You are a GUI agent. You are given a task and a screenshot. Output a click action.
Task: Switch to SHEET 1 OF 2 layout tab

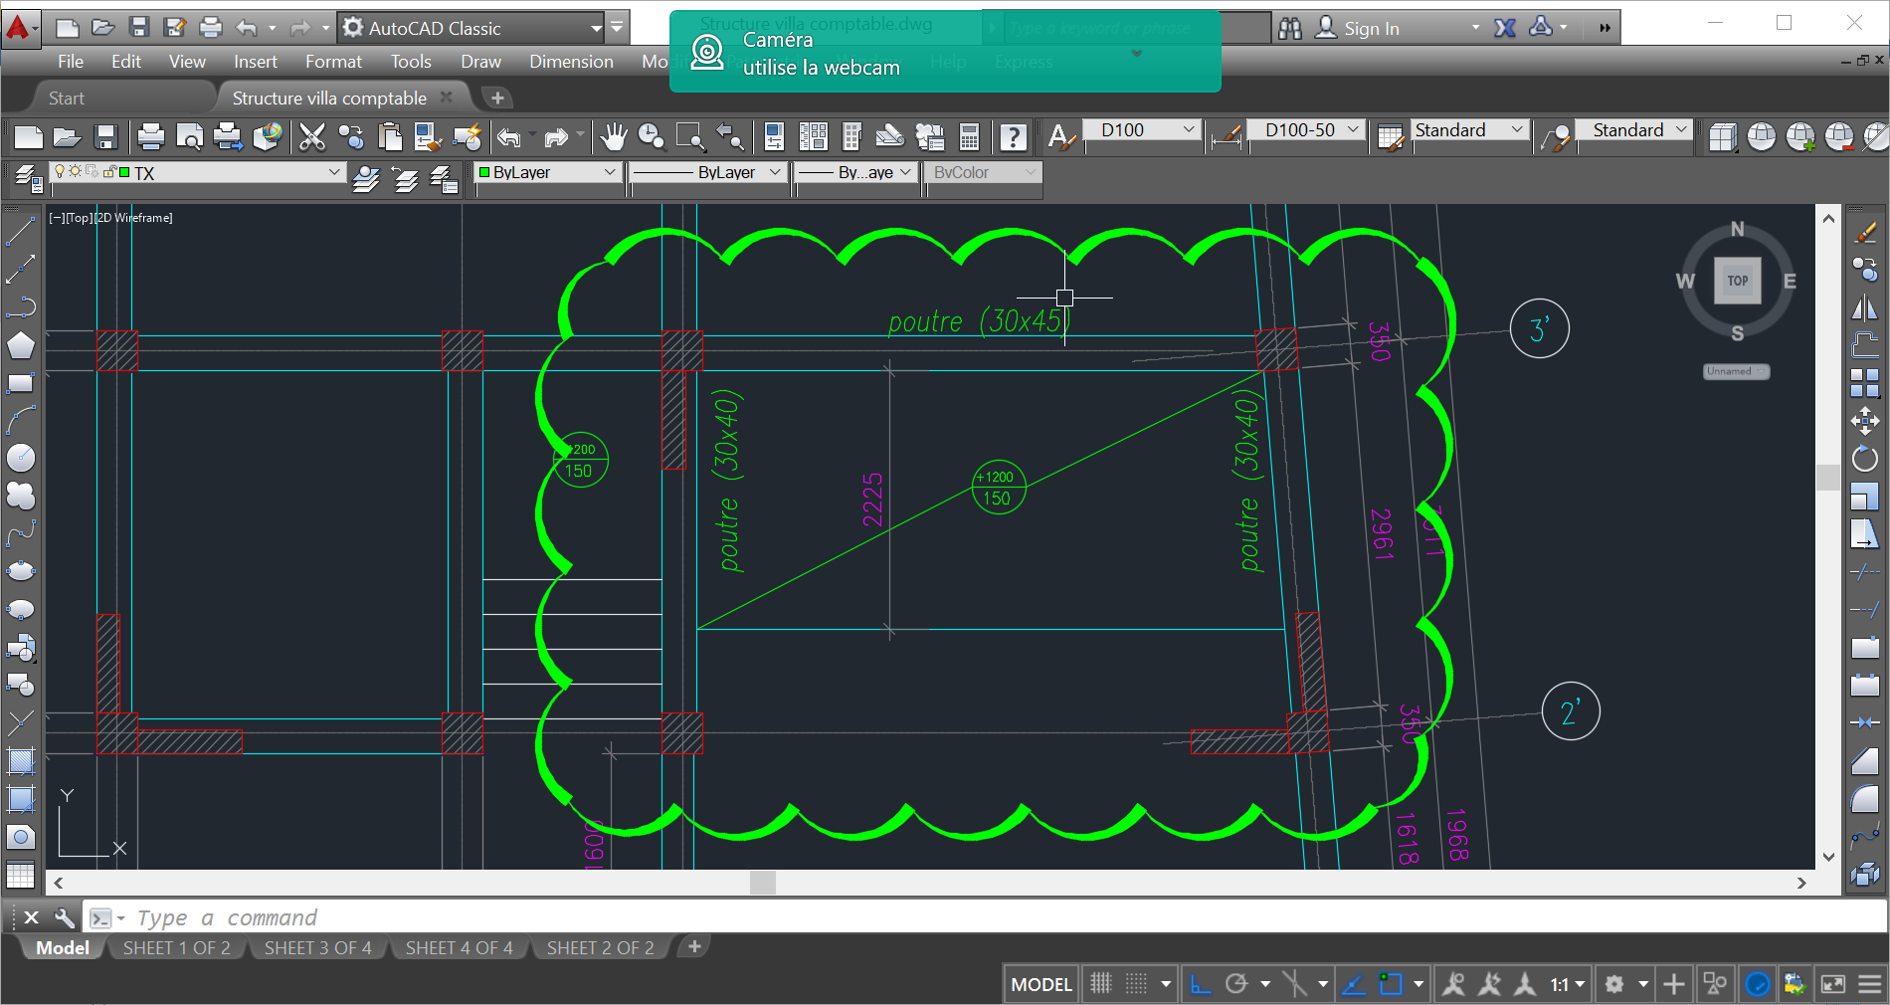[176, 948]
